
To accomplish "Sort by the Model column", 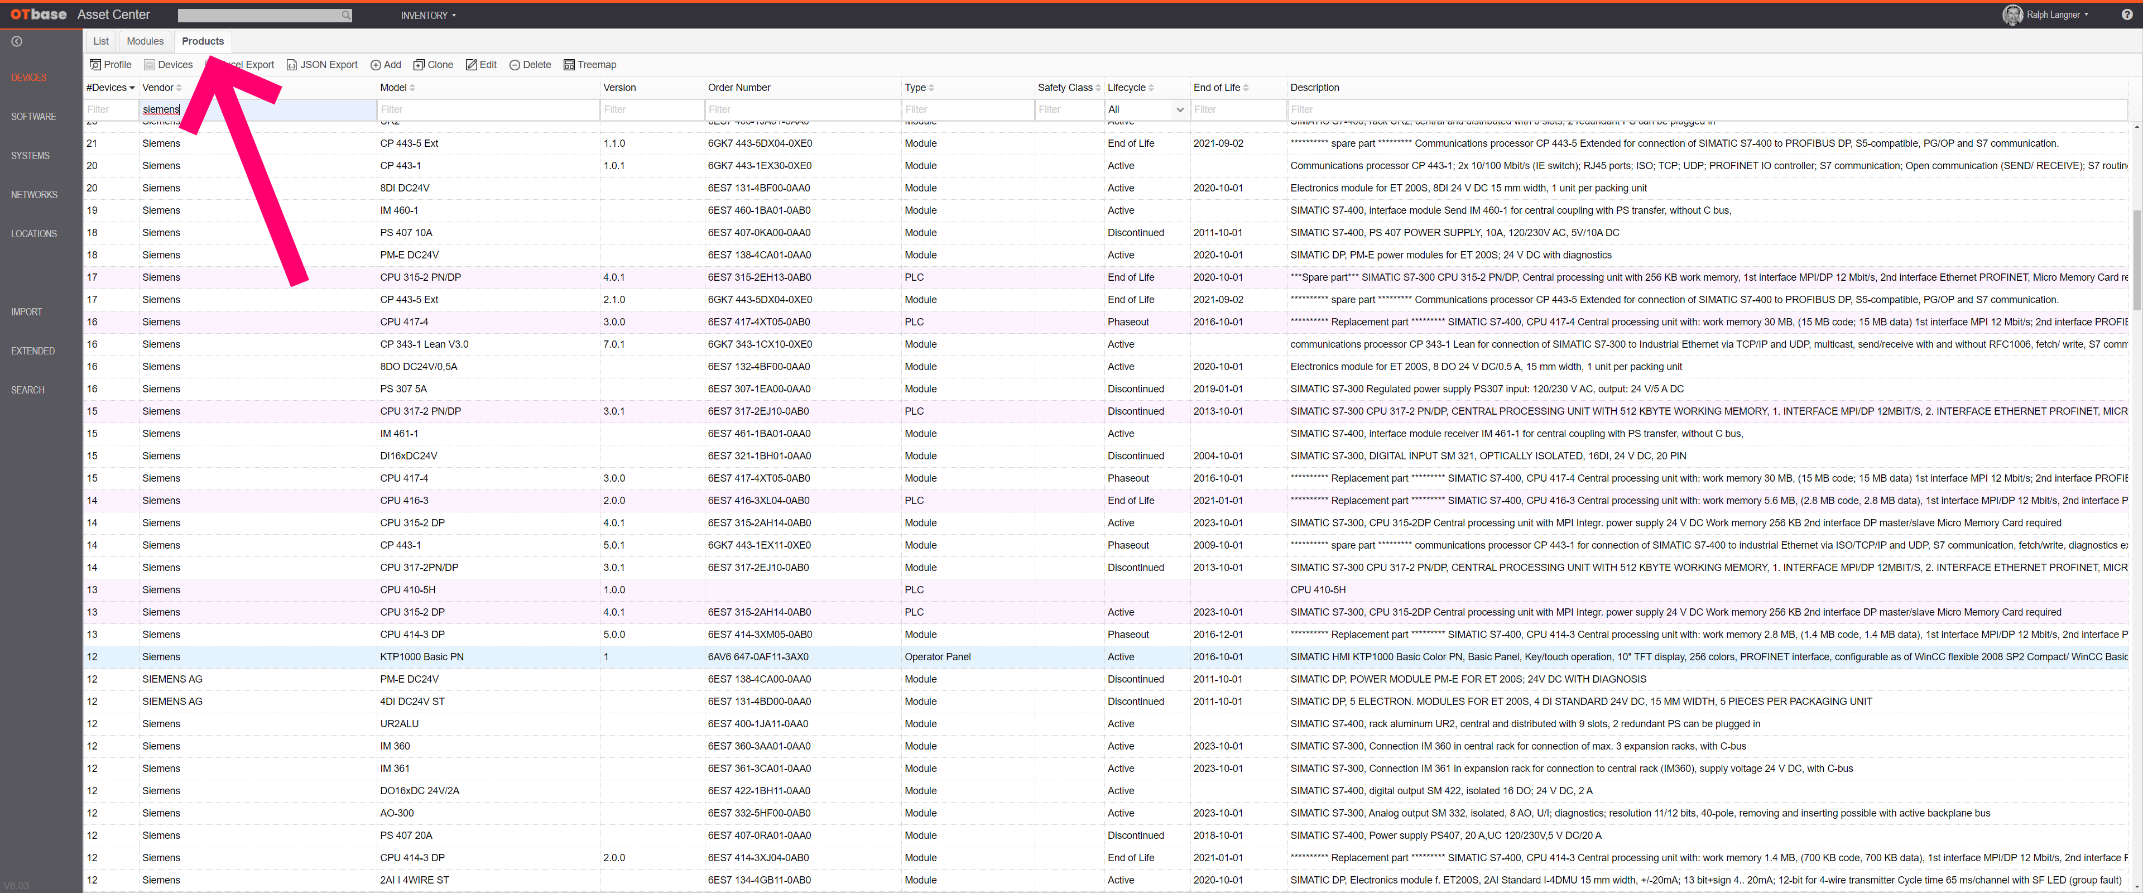I will [x=398, y=88].
